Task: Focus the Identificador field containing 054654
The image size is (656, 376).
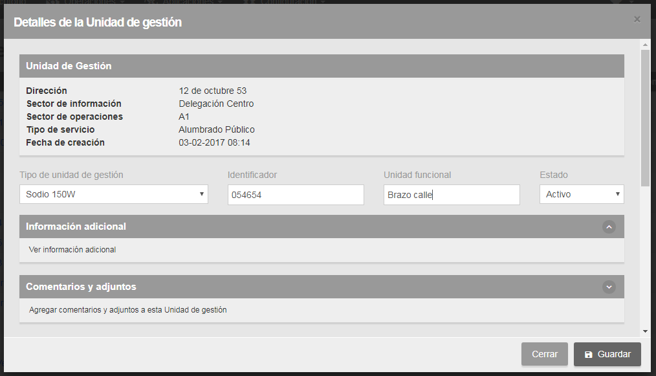Action: pyautogui.click(x=296, y=195)
